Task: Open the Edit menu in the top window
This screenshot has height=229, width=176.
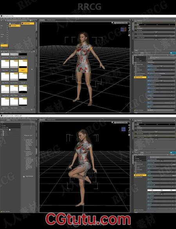Action: click(4, 18)
